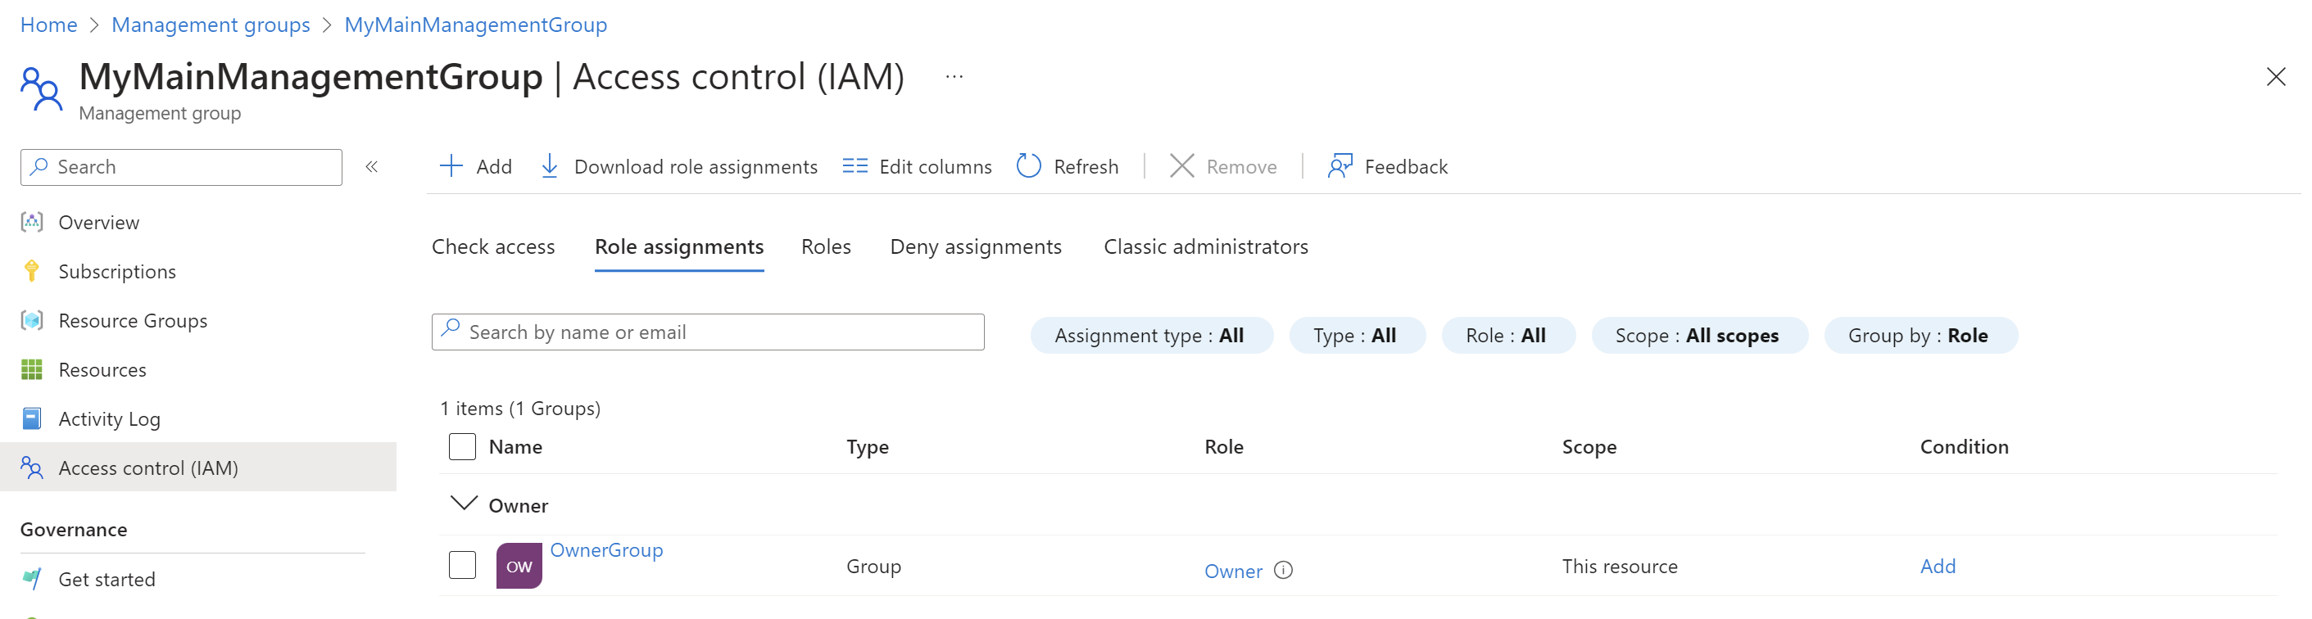The width and height of the screenshot is (2312, 619).
Task: Click the Subscriptions key icon
Action: [32, 271]
